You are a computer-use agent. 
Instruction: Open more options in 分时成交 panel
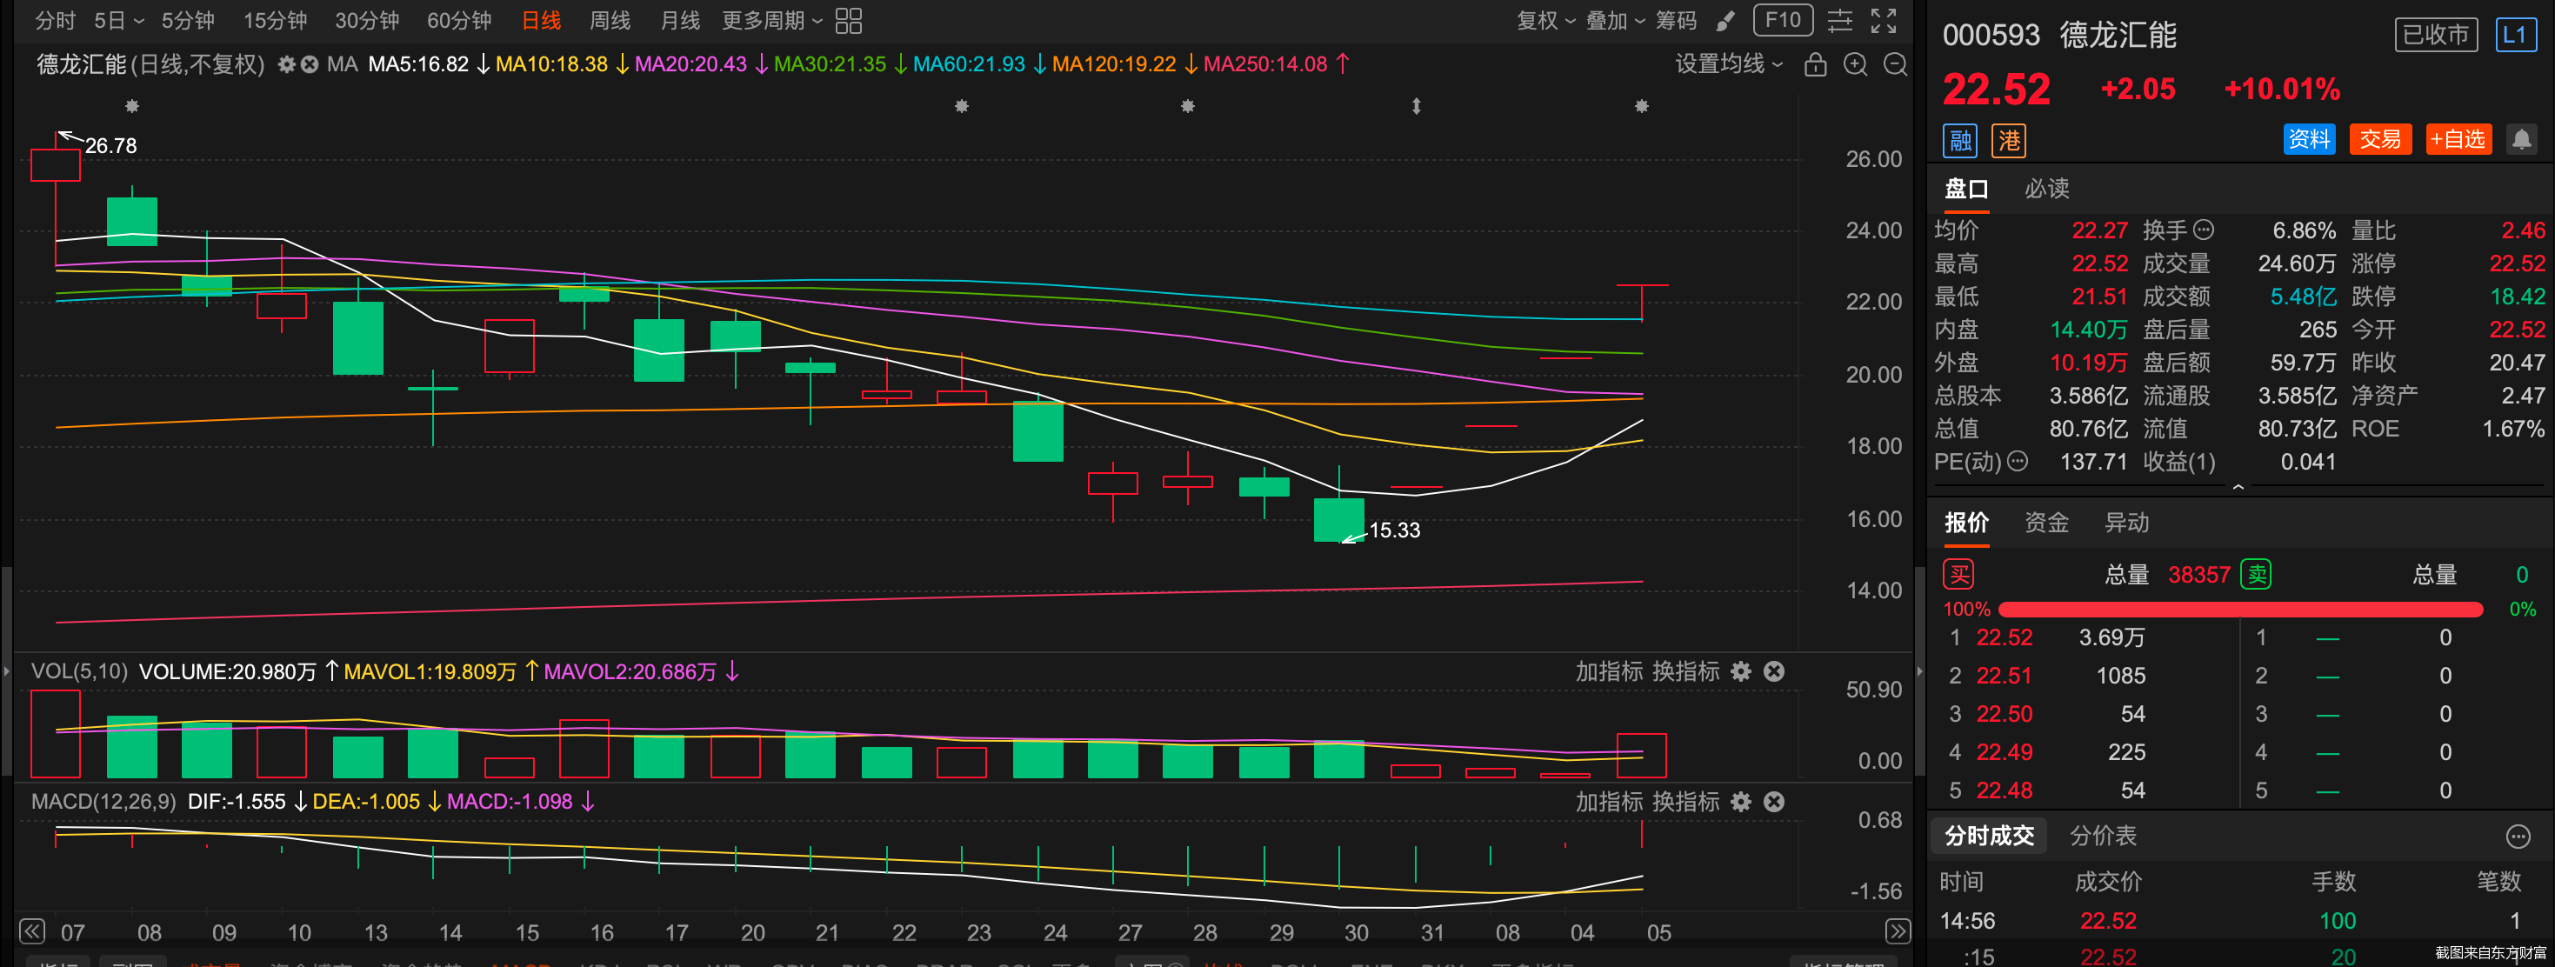2518,836
